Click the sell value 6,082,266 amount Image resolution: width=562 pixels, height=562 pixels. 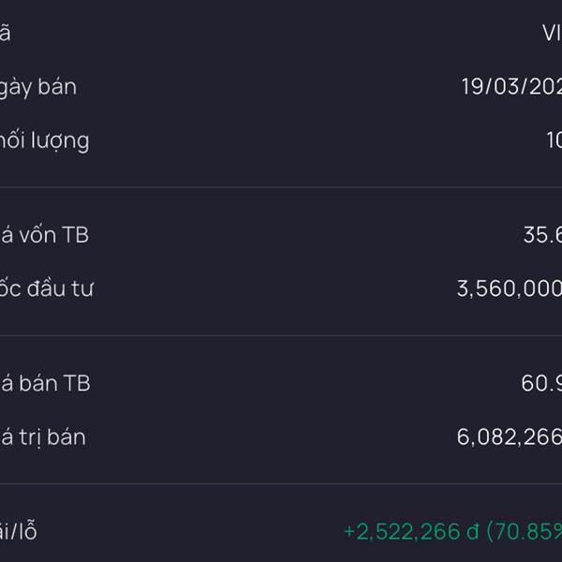(510, 436)
